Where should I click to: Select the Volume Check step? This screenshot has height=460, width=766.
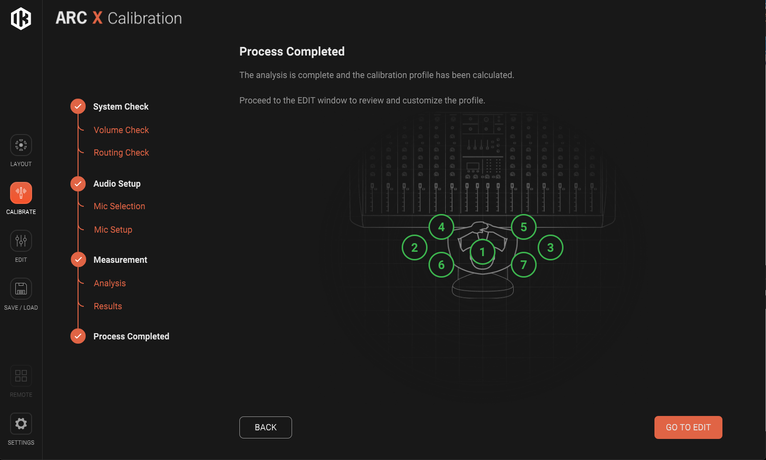pyautogui.click(x=121, y=130)
